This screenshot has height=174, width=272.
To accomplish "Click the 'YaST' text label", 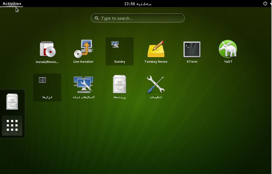I will pos(228,62).
